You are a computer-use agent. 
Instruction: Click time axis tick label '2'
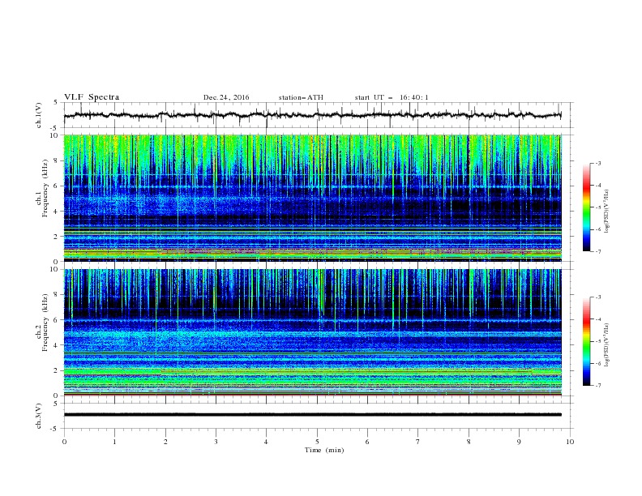pyautogui.click(x=165, y=442)
